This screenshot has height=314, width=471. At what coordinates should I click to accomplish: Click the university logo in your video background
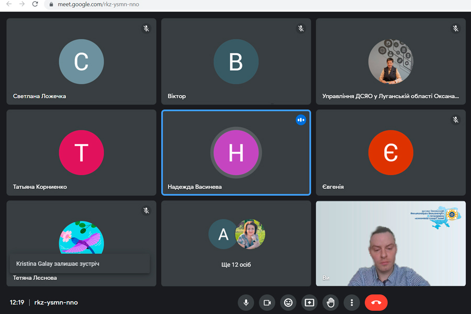point(436,217)
